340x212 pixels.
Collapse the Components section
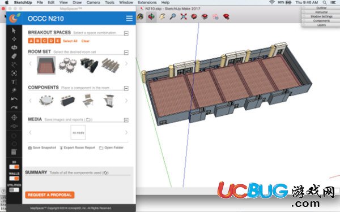[126, 88]
